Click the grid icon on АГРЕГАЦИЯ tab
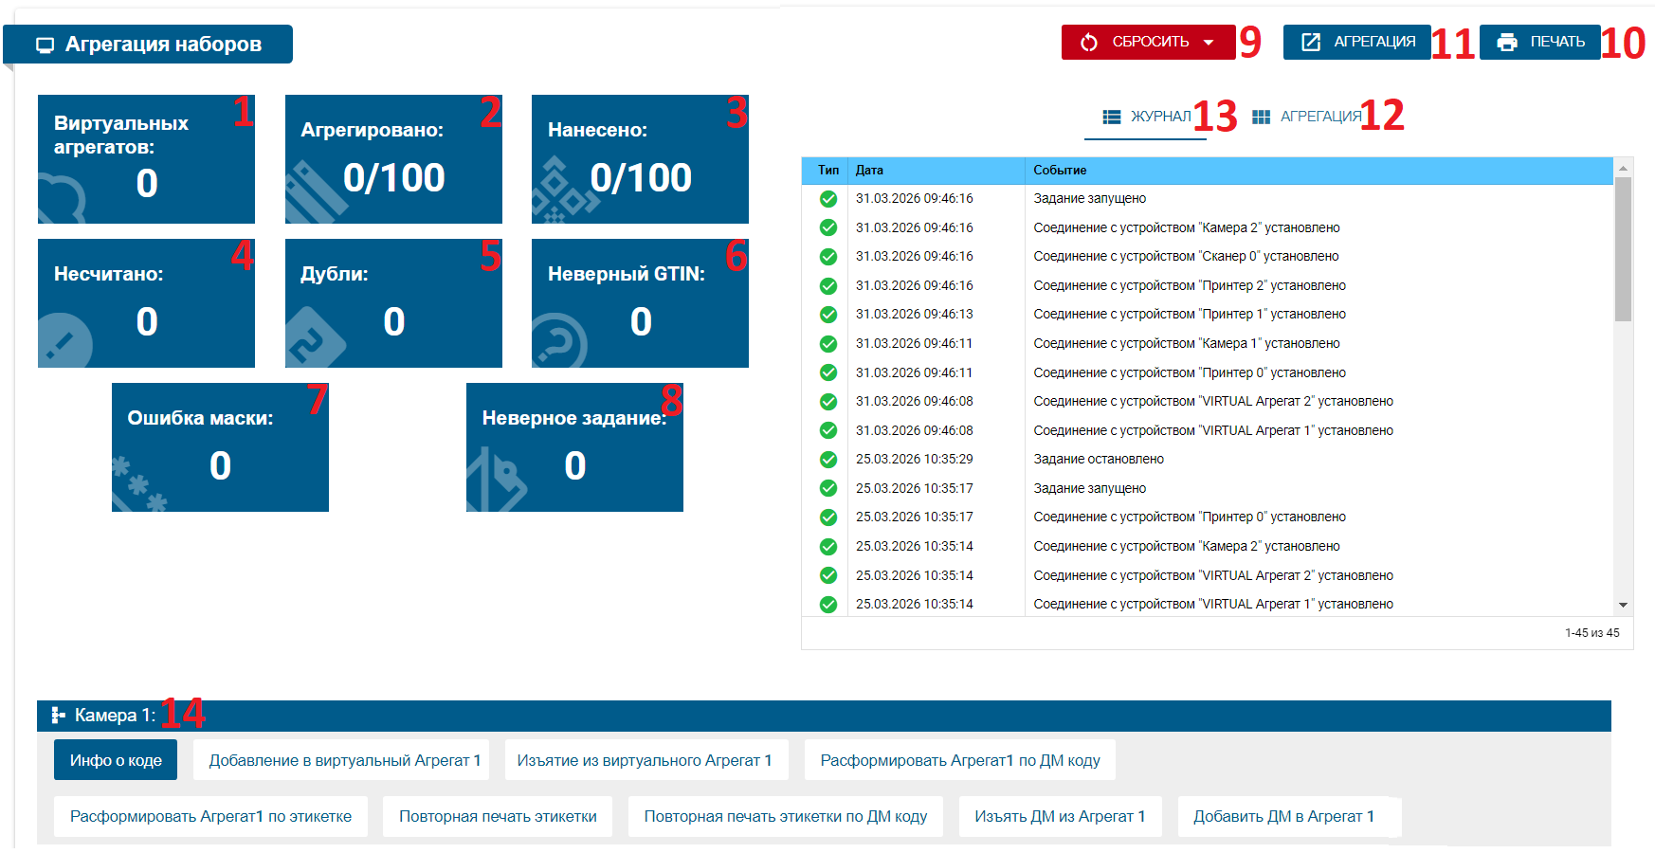The height and width of the screenshot is (853, 1655). click(1261, 115)
